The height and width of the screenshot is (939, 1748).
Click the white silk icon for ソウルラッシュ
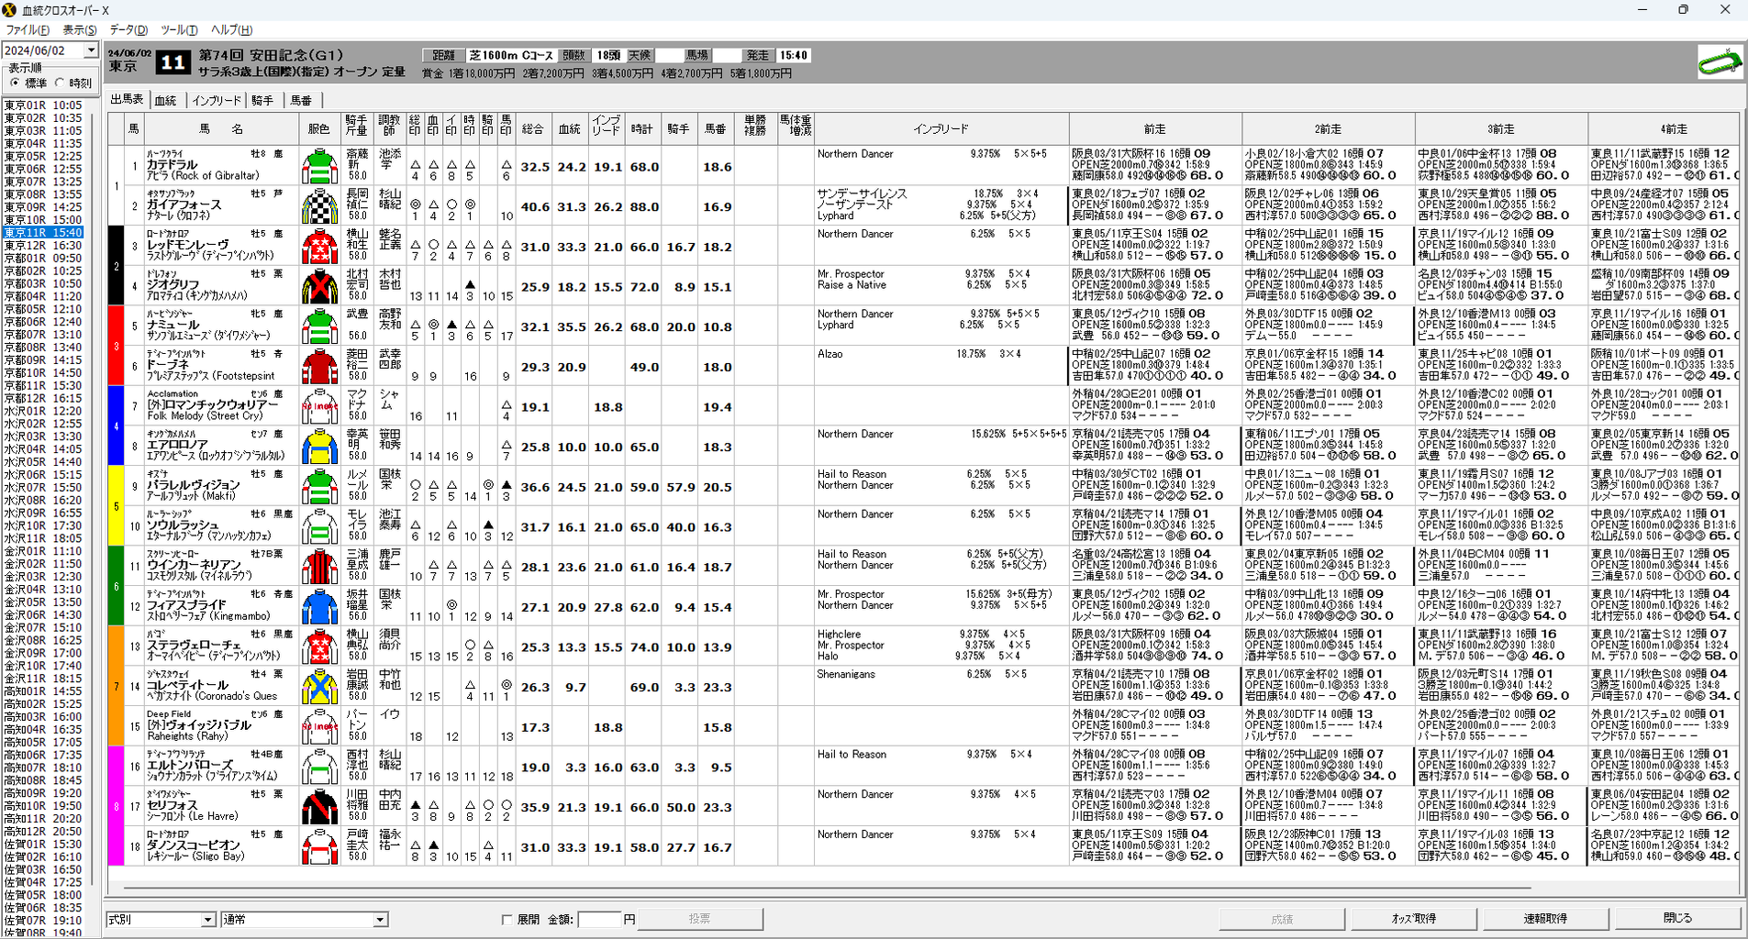point(319,526)
